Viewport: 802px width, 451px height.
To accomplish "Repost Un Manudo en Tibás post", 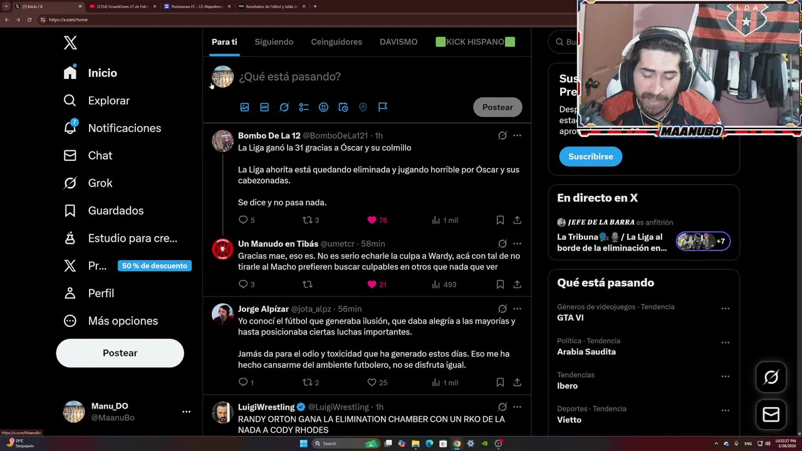I will click(x=307, y=284).
